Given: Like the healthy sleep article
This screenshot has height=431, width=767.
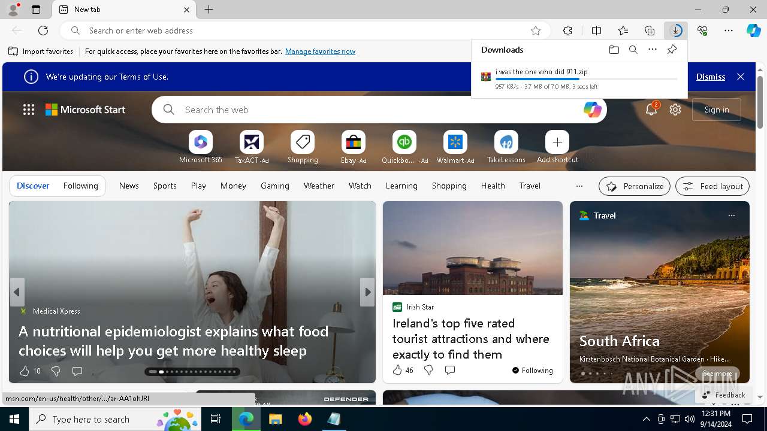Looking at the screenshot, I should tap(30, 371).
